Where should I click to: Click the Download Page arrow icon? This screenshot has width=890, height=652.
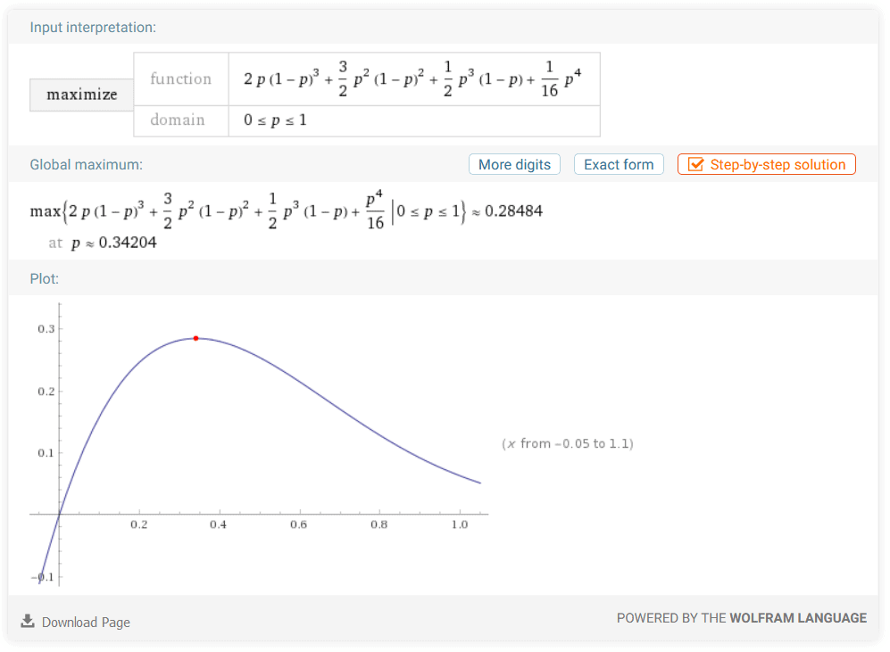click(x=28, y=622)
